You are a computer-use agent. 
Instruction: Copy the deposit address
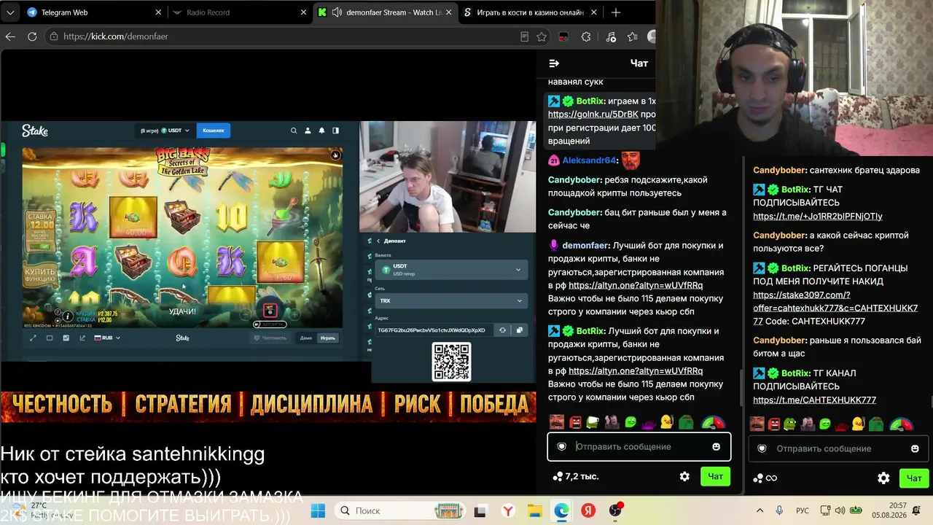(519, 330)
